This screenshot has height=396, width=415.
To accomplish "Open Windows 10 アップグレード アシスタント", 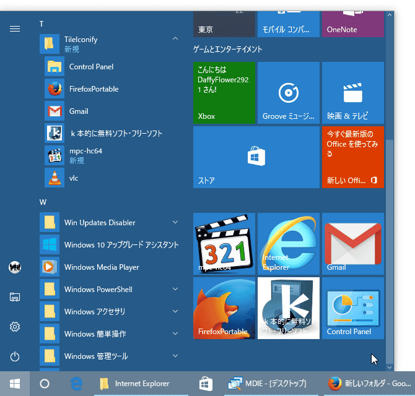I will (111, 245).
